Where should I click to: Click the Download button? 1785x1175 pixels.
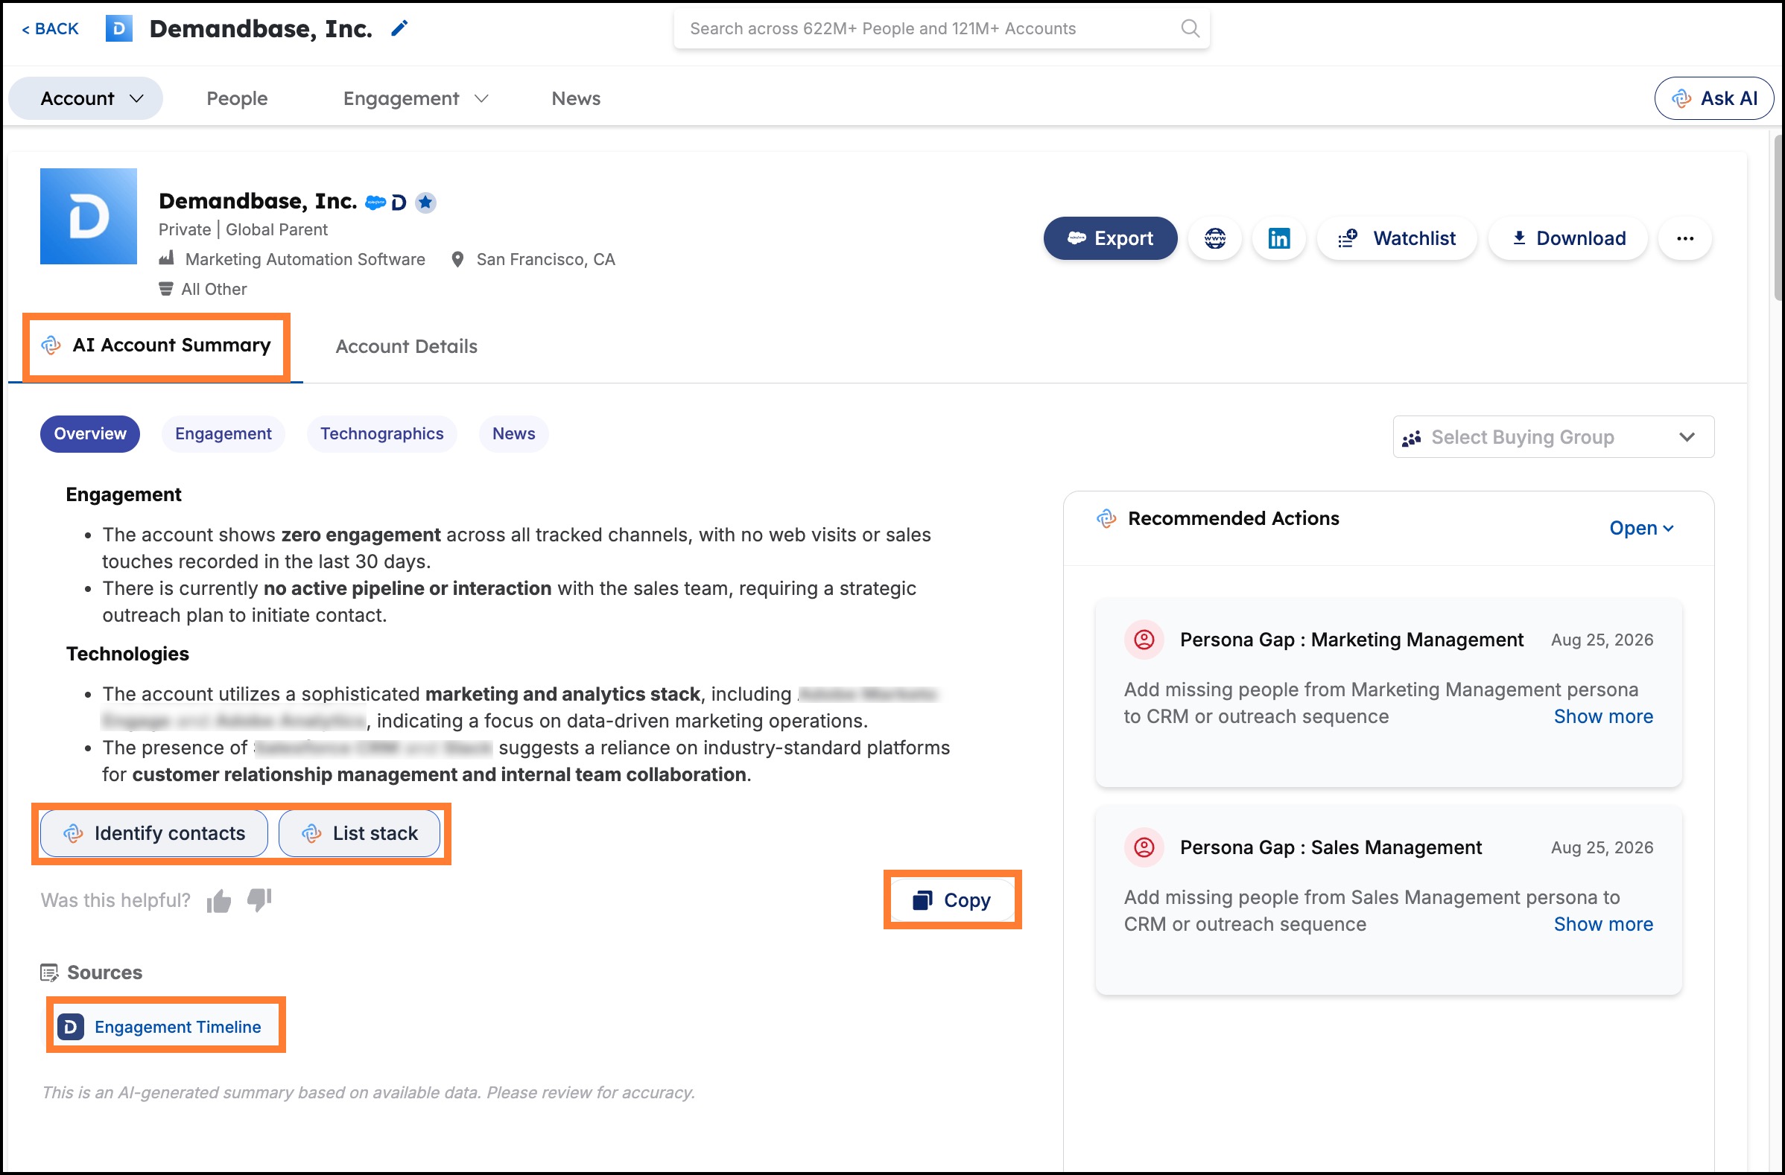tap(1568, 238)
